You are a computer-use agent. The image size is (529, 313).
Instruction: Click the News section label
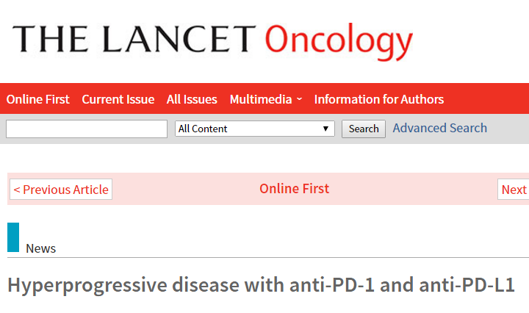tap(41, 248)
